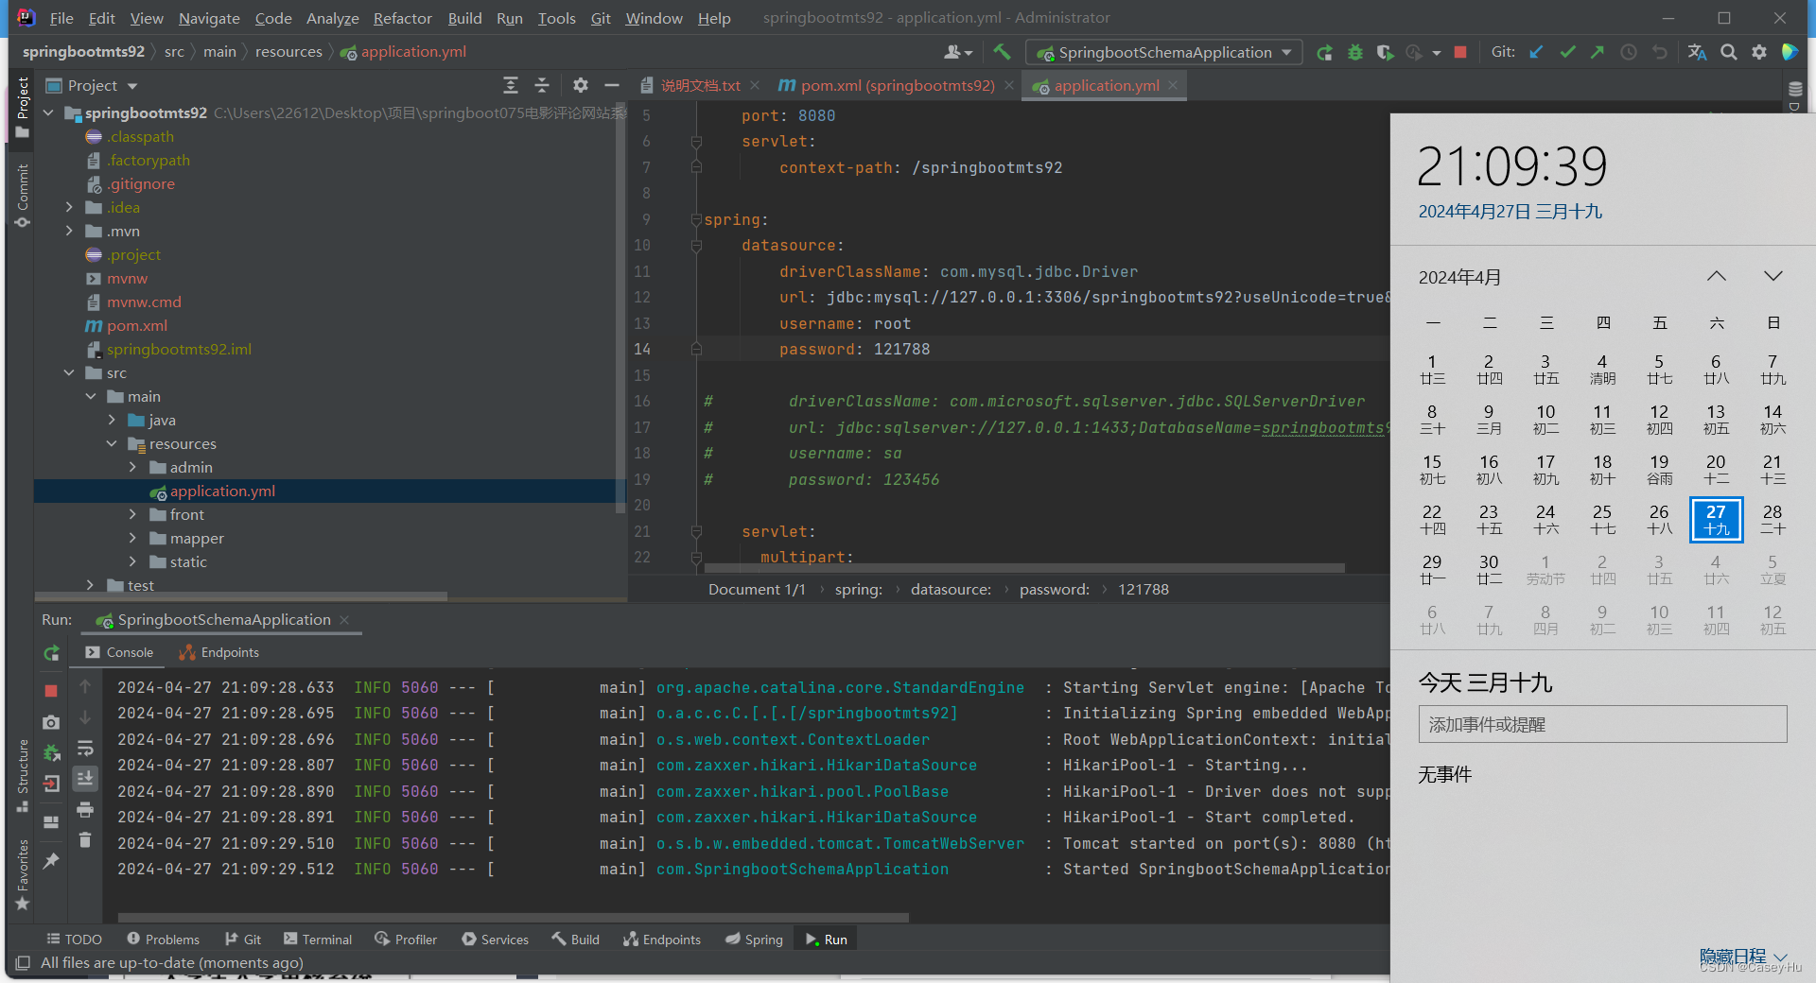
Task: Start debugging with the bug icon
Action: pyautogui.click(x=1355, y=52)
